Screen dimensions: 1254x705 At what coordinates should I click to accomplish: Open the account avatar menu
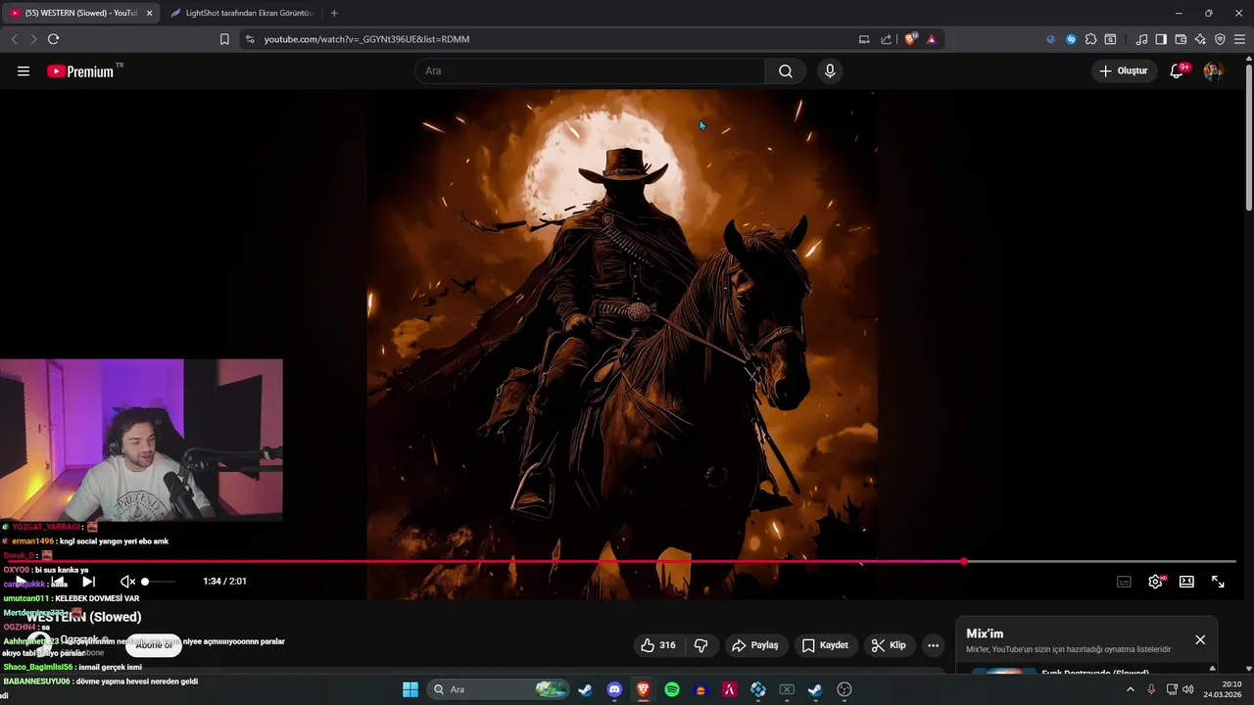(x=1213, y=71)
